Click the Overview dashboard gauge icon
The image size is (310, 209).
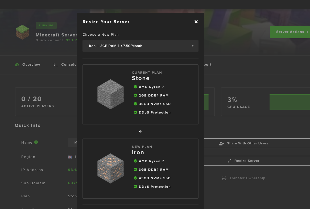coord(17,65)
